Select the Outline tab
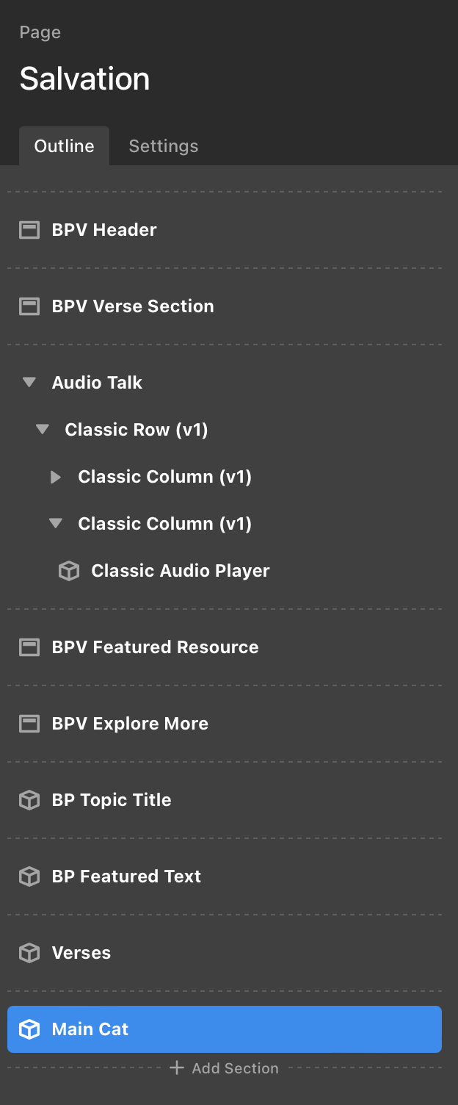Viewport: 458px width, 1105px height. click(x=65, y=146)
